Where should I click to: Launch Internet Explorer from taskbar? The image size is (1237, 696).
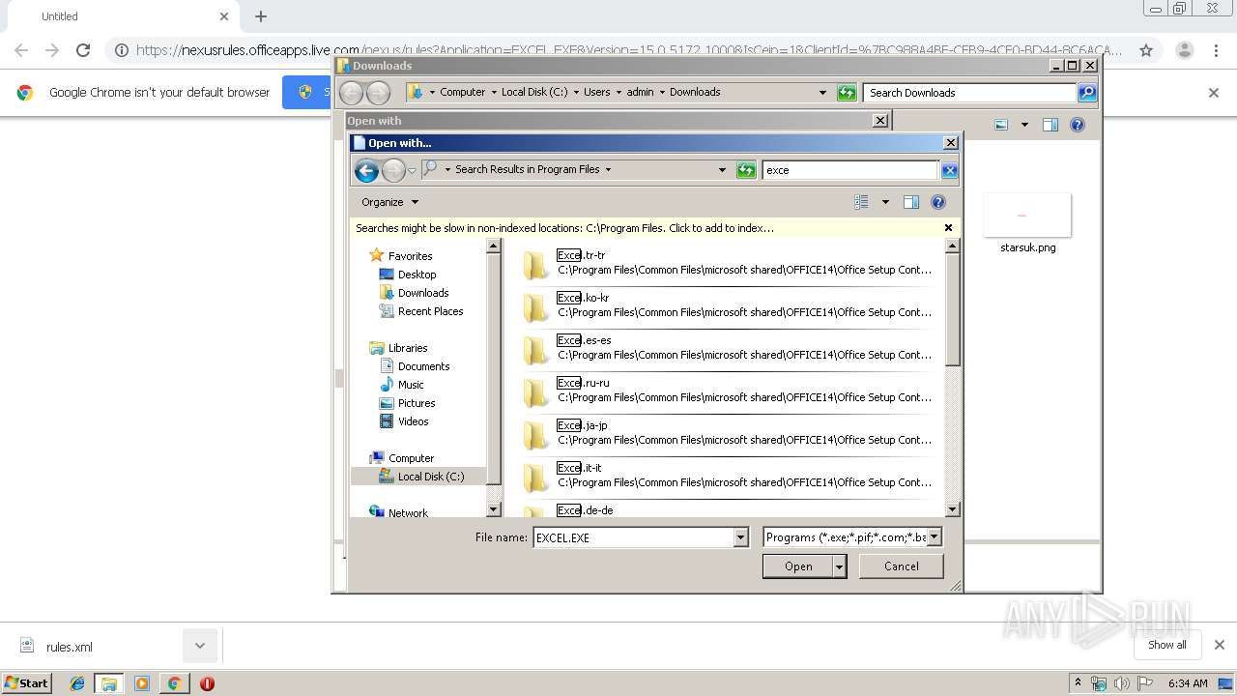click(x=77, y=683)
